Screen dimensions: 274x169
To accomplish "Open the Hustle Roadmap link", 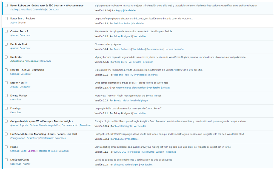I will 171,152.
